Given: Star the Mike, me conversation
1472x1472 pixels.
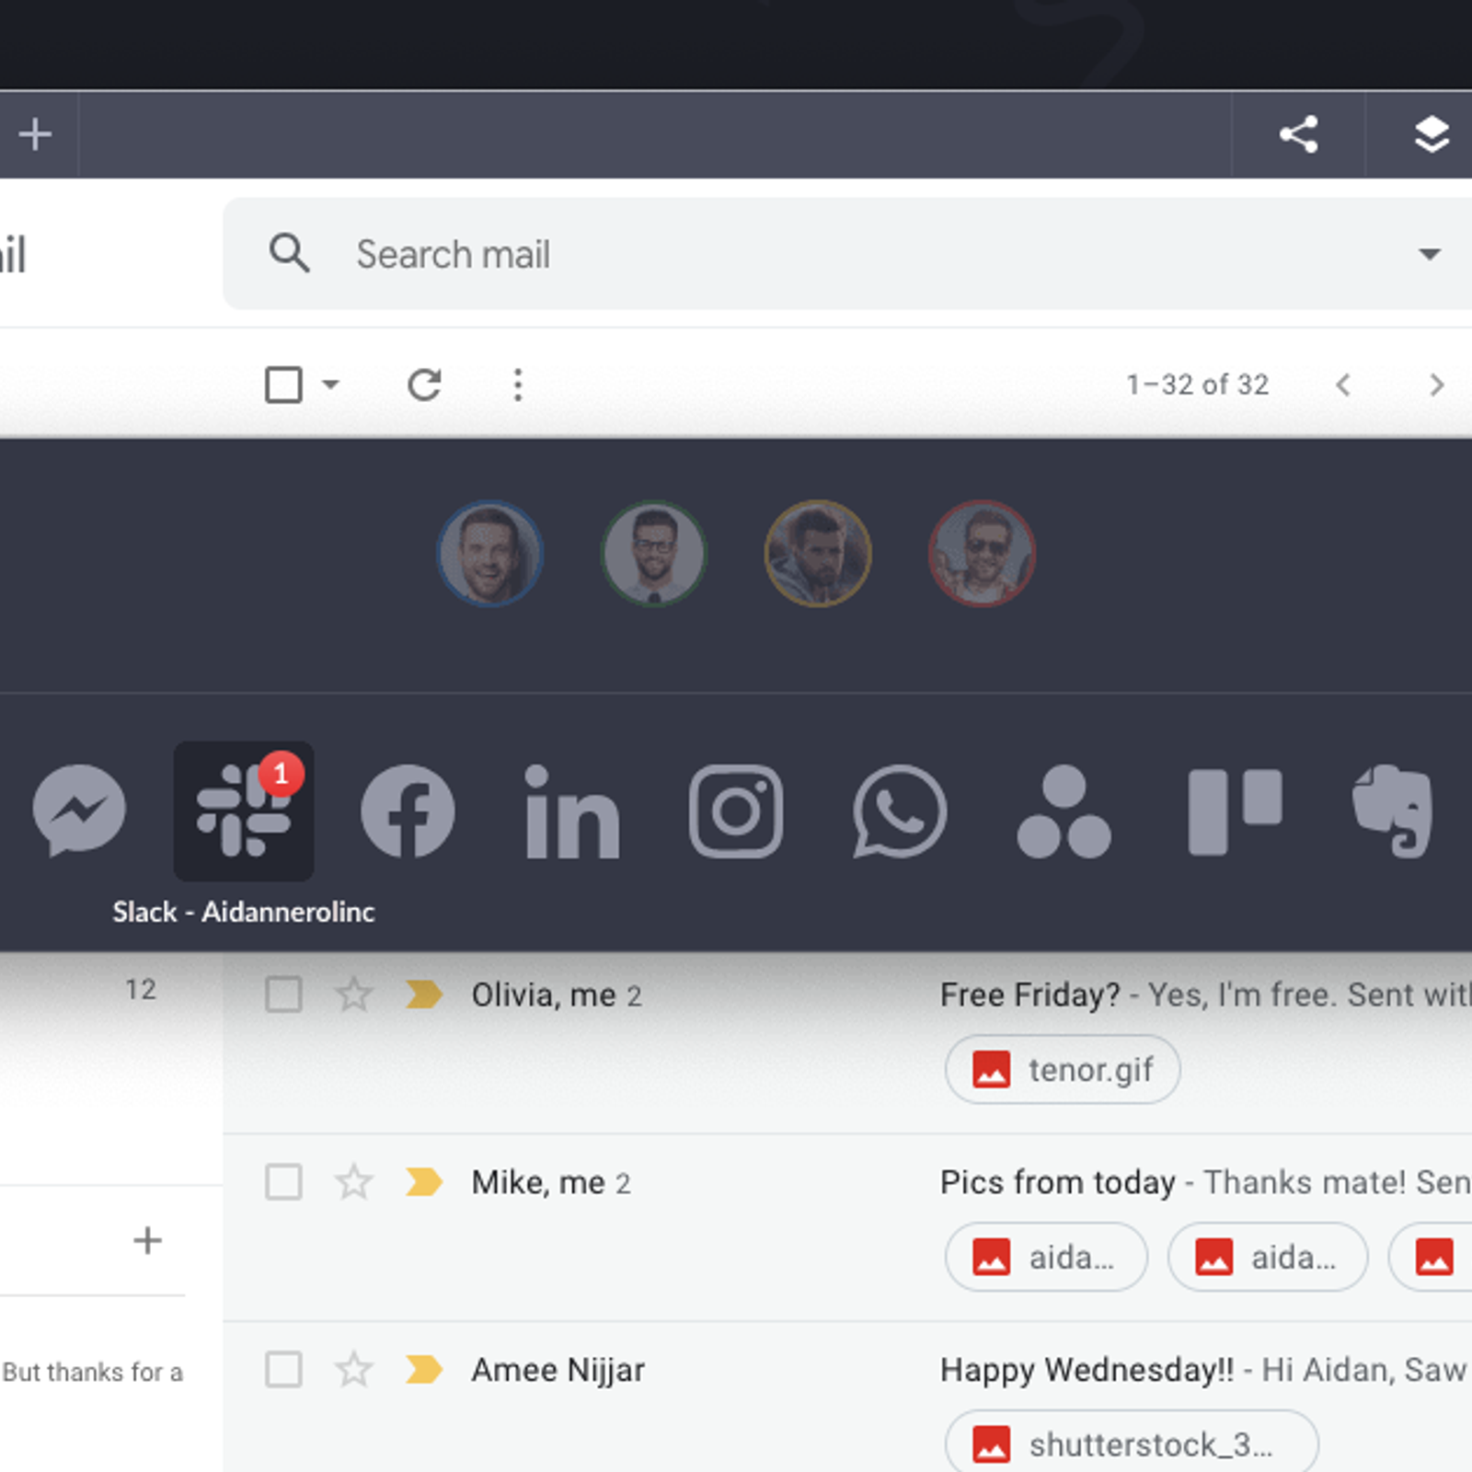Looking at the screenshot, I should coord(353,1182).
